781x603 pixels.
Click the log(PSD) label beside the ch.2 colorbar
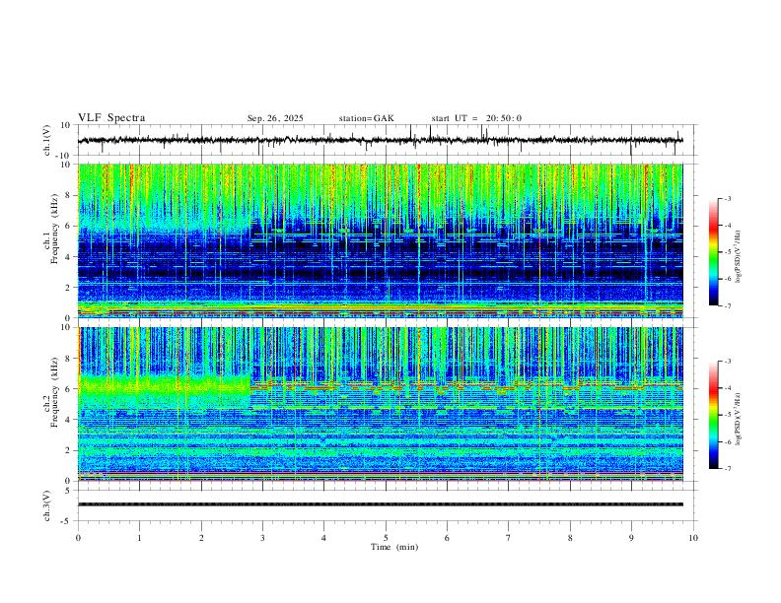point(738,419)
